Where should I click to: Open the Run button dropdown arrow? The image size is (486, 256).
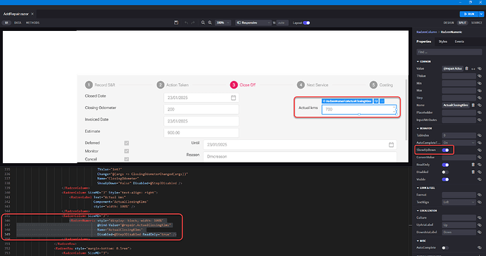(x=481, y=14)
